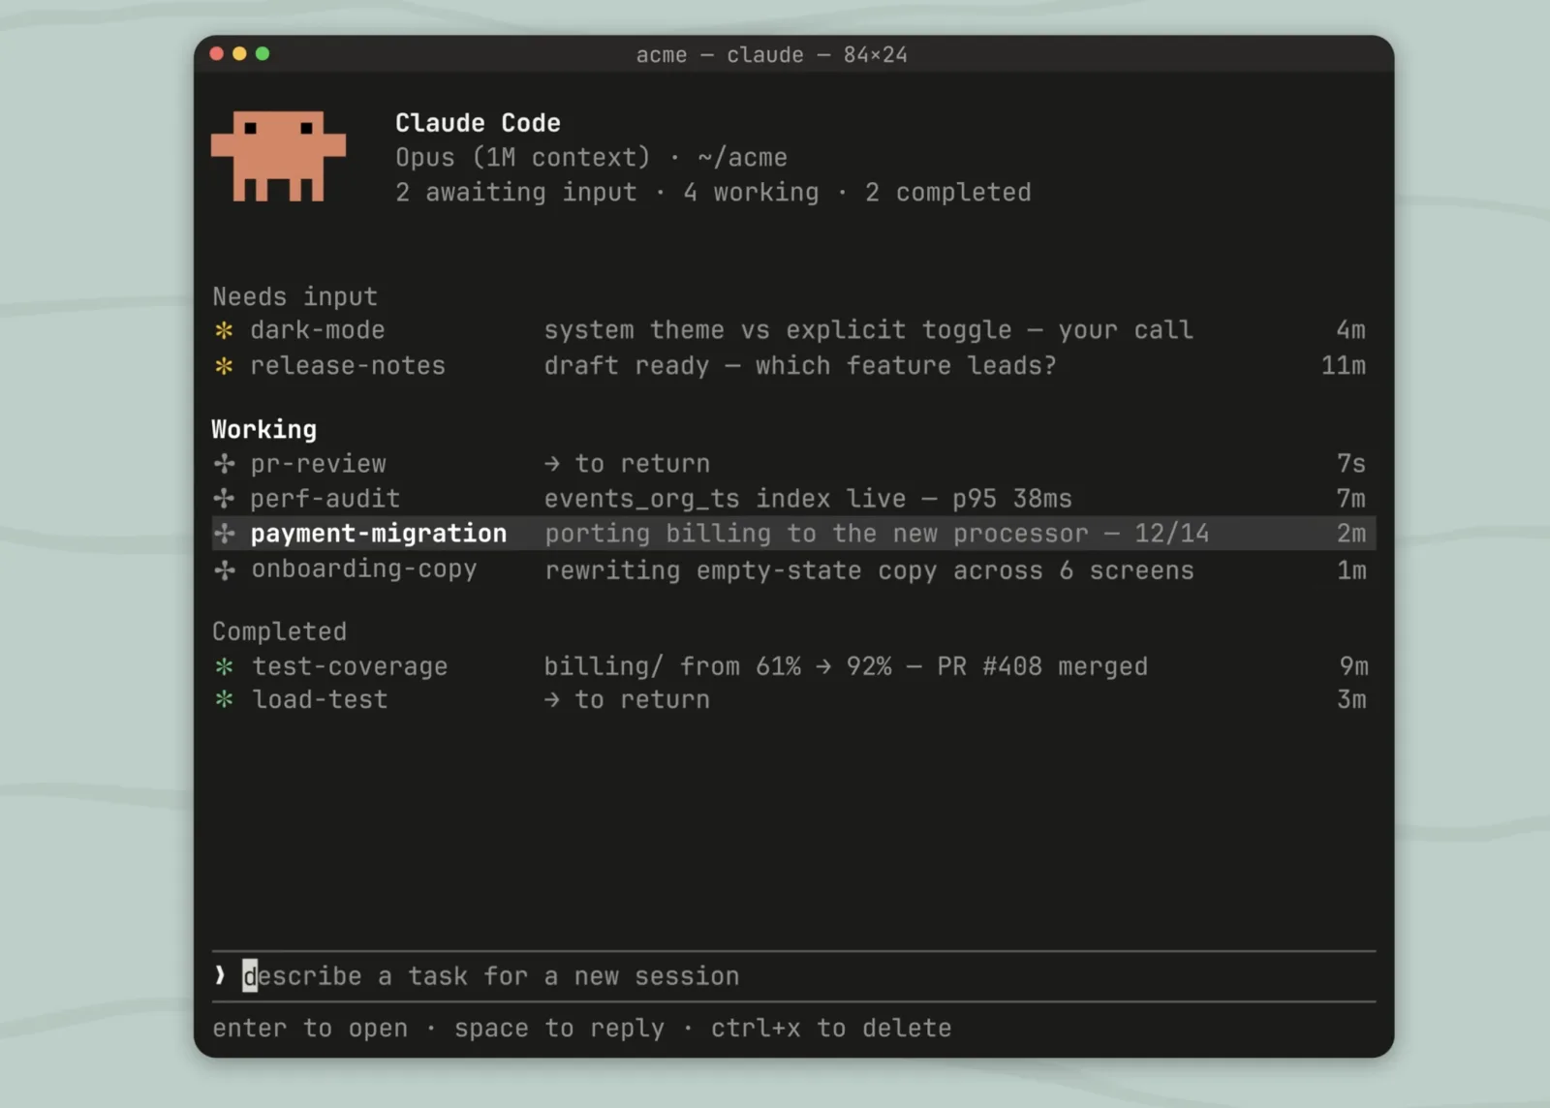1550x1108 pixels.
Task: Select the test-coverage session name
Action: coord(350,666)
